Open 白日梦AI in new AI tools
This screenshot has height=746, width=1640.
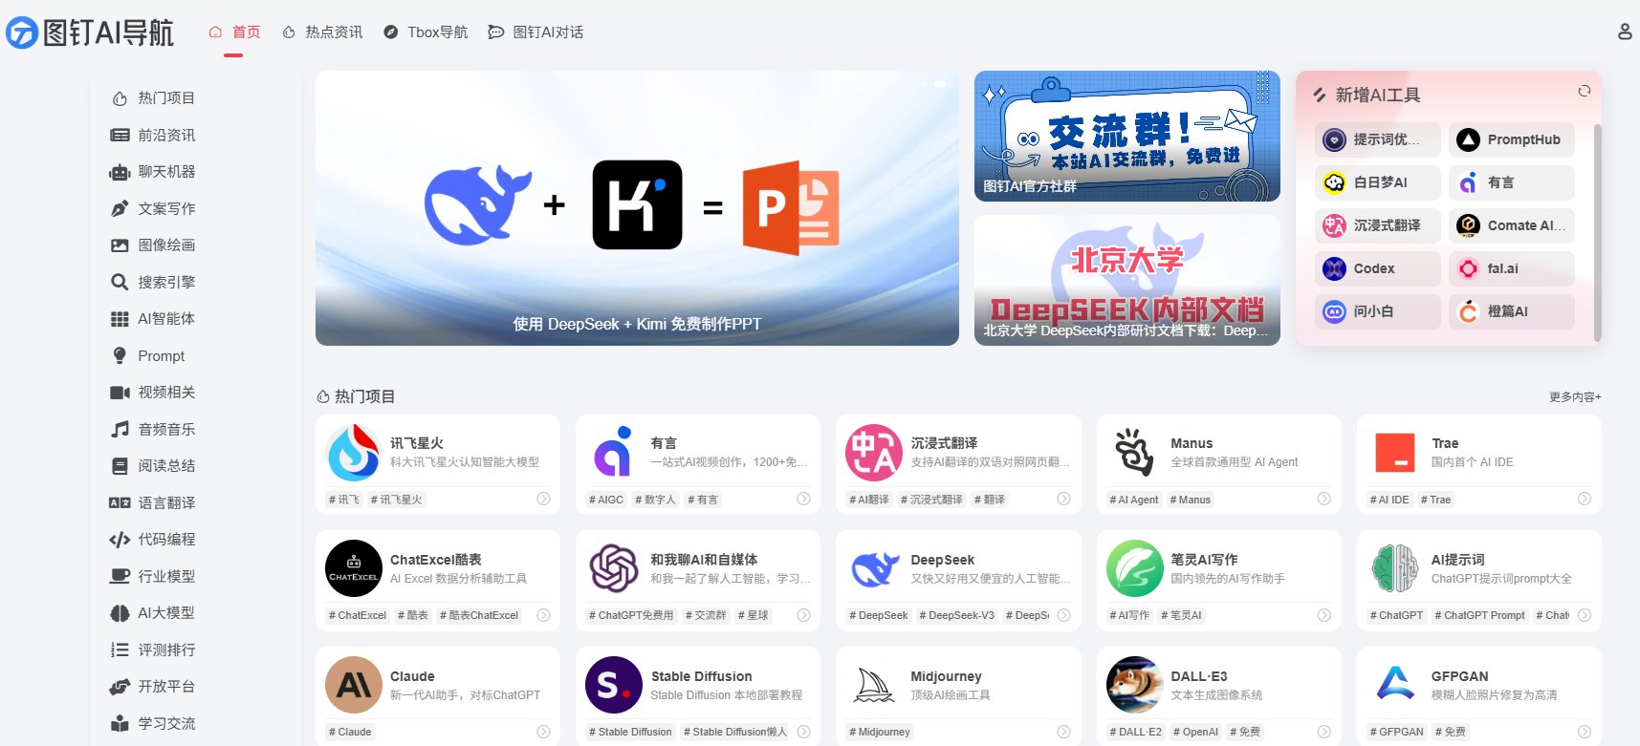click(1377, 182)
